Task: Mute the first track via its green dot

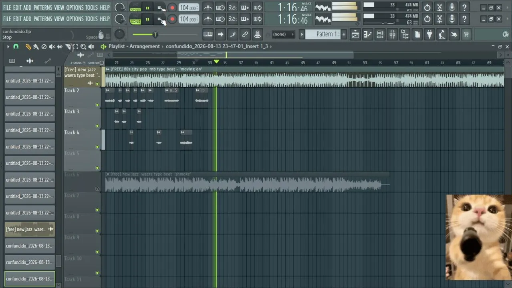Action: click(97, 84)
